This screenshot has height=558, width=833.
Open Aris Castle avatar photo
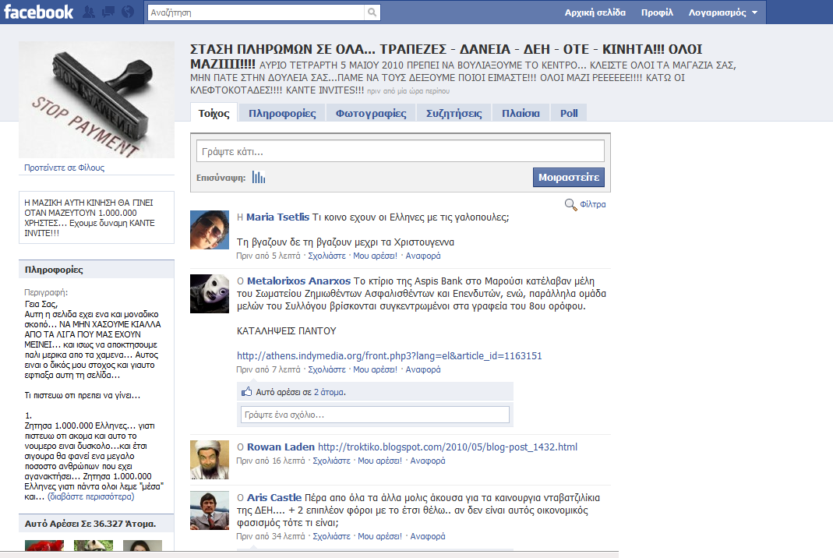210,510
